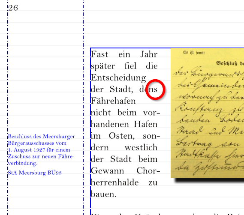
Task: Click the line 'handenen Hafen'
Action: point(124,124)
